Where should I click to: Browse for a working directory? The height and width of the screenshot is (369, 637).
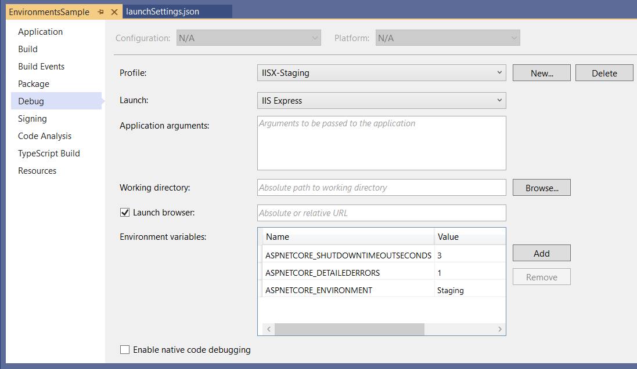click(542, 188)
